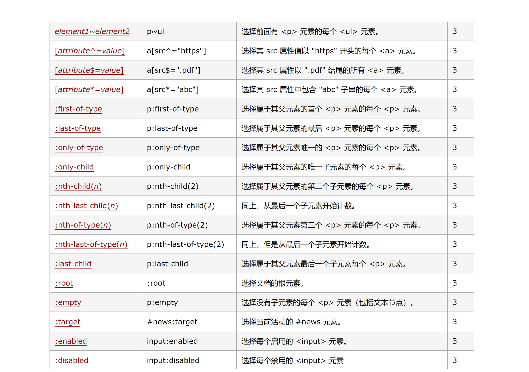Open the :root selector link
Screen dimensions: 529x372
tap(64, 283)
